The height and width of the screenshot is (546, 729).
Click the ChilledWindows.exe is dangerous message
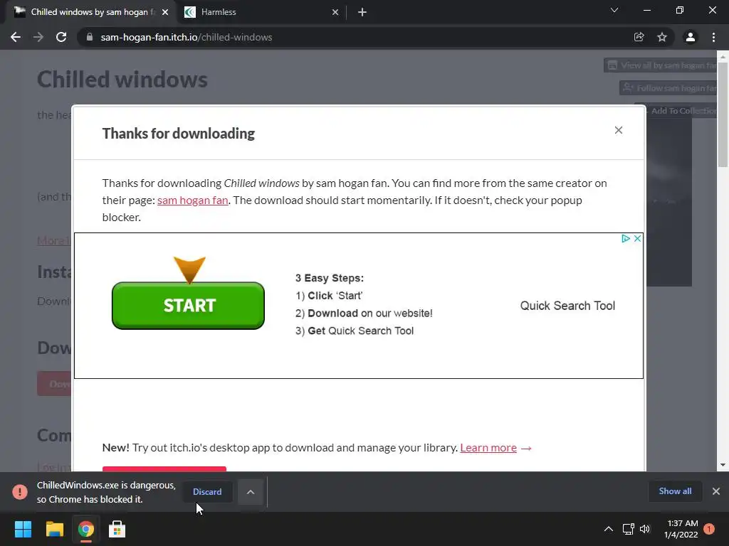pyautogui.click(x=106, y=492)
